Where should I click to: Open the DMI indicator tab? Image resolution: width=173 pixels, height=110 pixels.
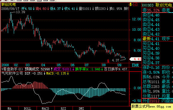point(82,108)
